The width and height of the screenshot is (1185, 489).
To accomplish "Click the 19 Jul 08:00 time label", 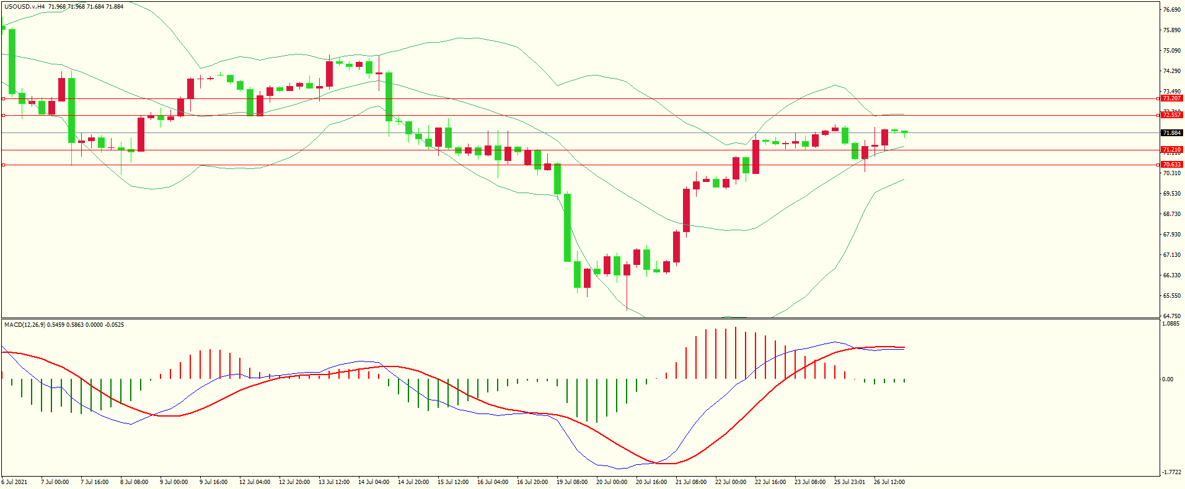I will (571, 482).
